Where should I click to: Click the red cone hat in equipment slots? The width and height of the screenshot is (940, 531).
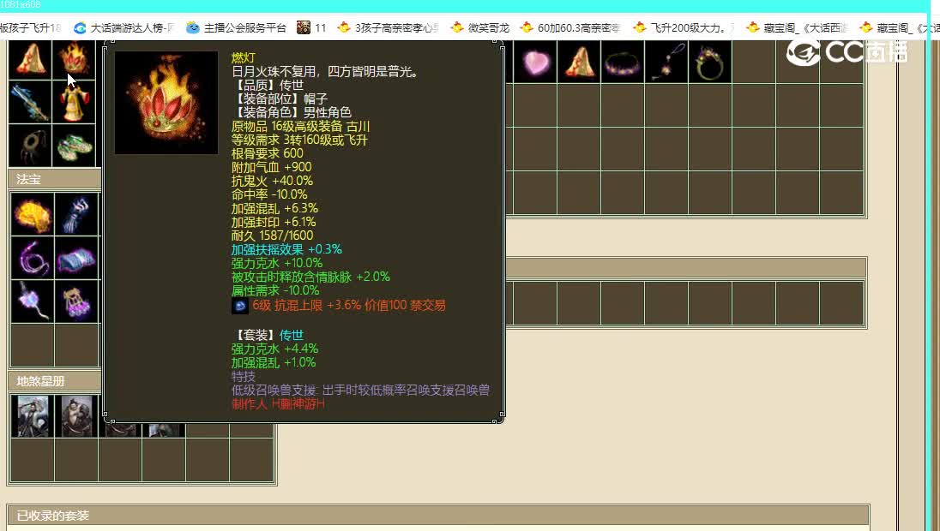click(x=31, y=59)
